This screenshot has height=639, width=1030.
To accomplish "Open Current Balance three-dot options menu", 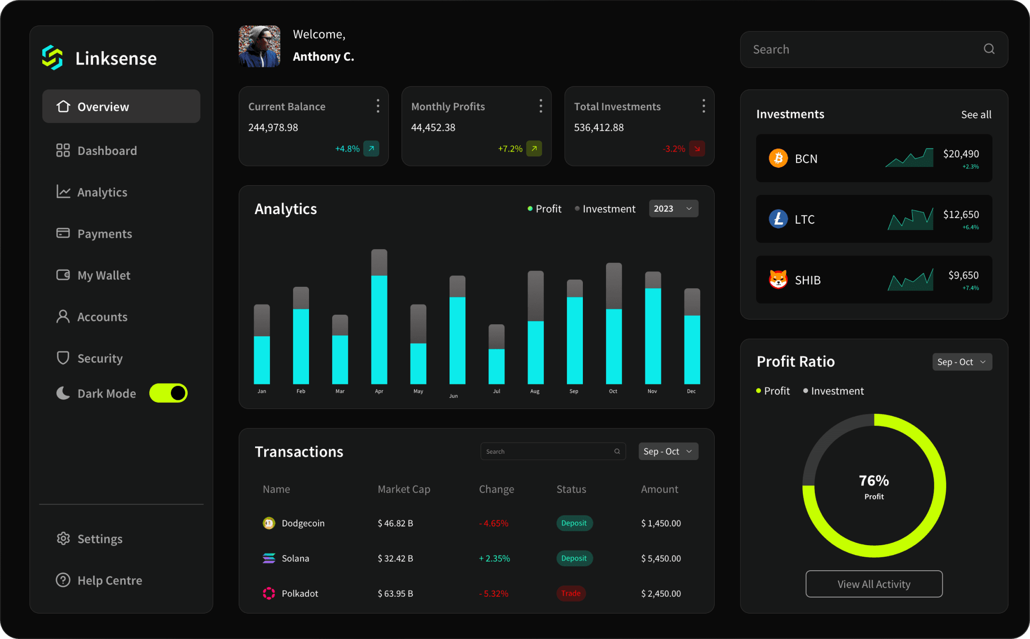I will pos(378,106).
